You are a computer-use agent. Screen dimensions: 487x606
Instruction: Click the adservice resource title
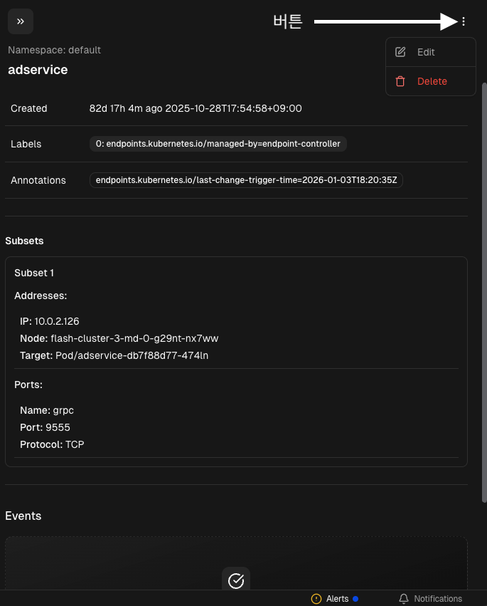point(38,70)
